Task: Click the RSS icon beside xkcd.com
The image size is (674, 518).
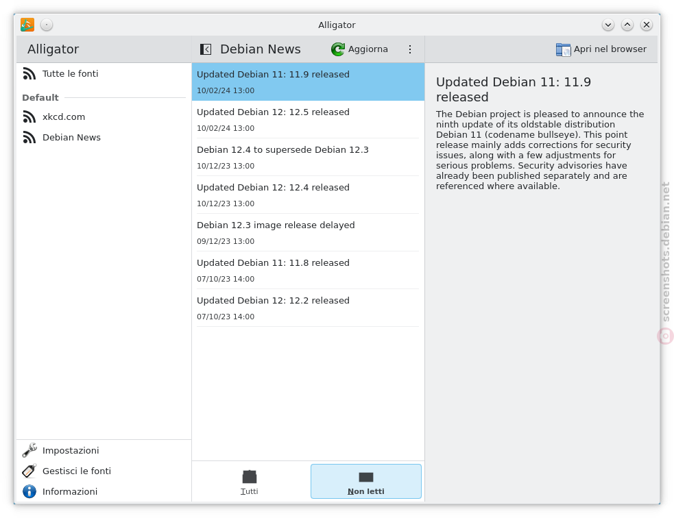Action: tap(29, 117)
